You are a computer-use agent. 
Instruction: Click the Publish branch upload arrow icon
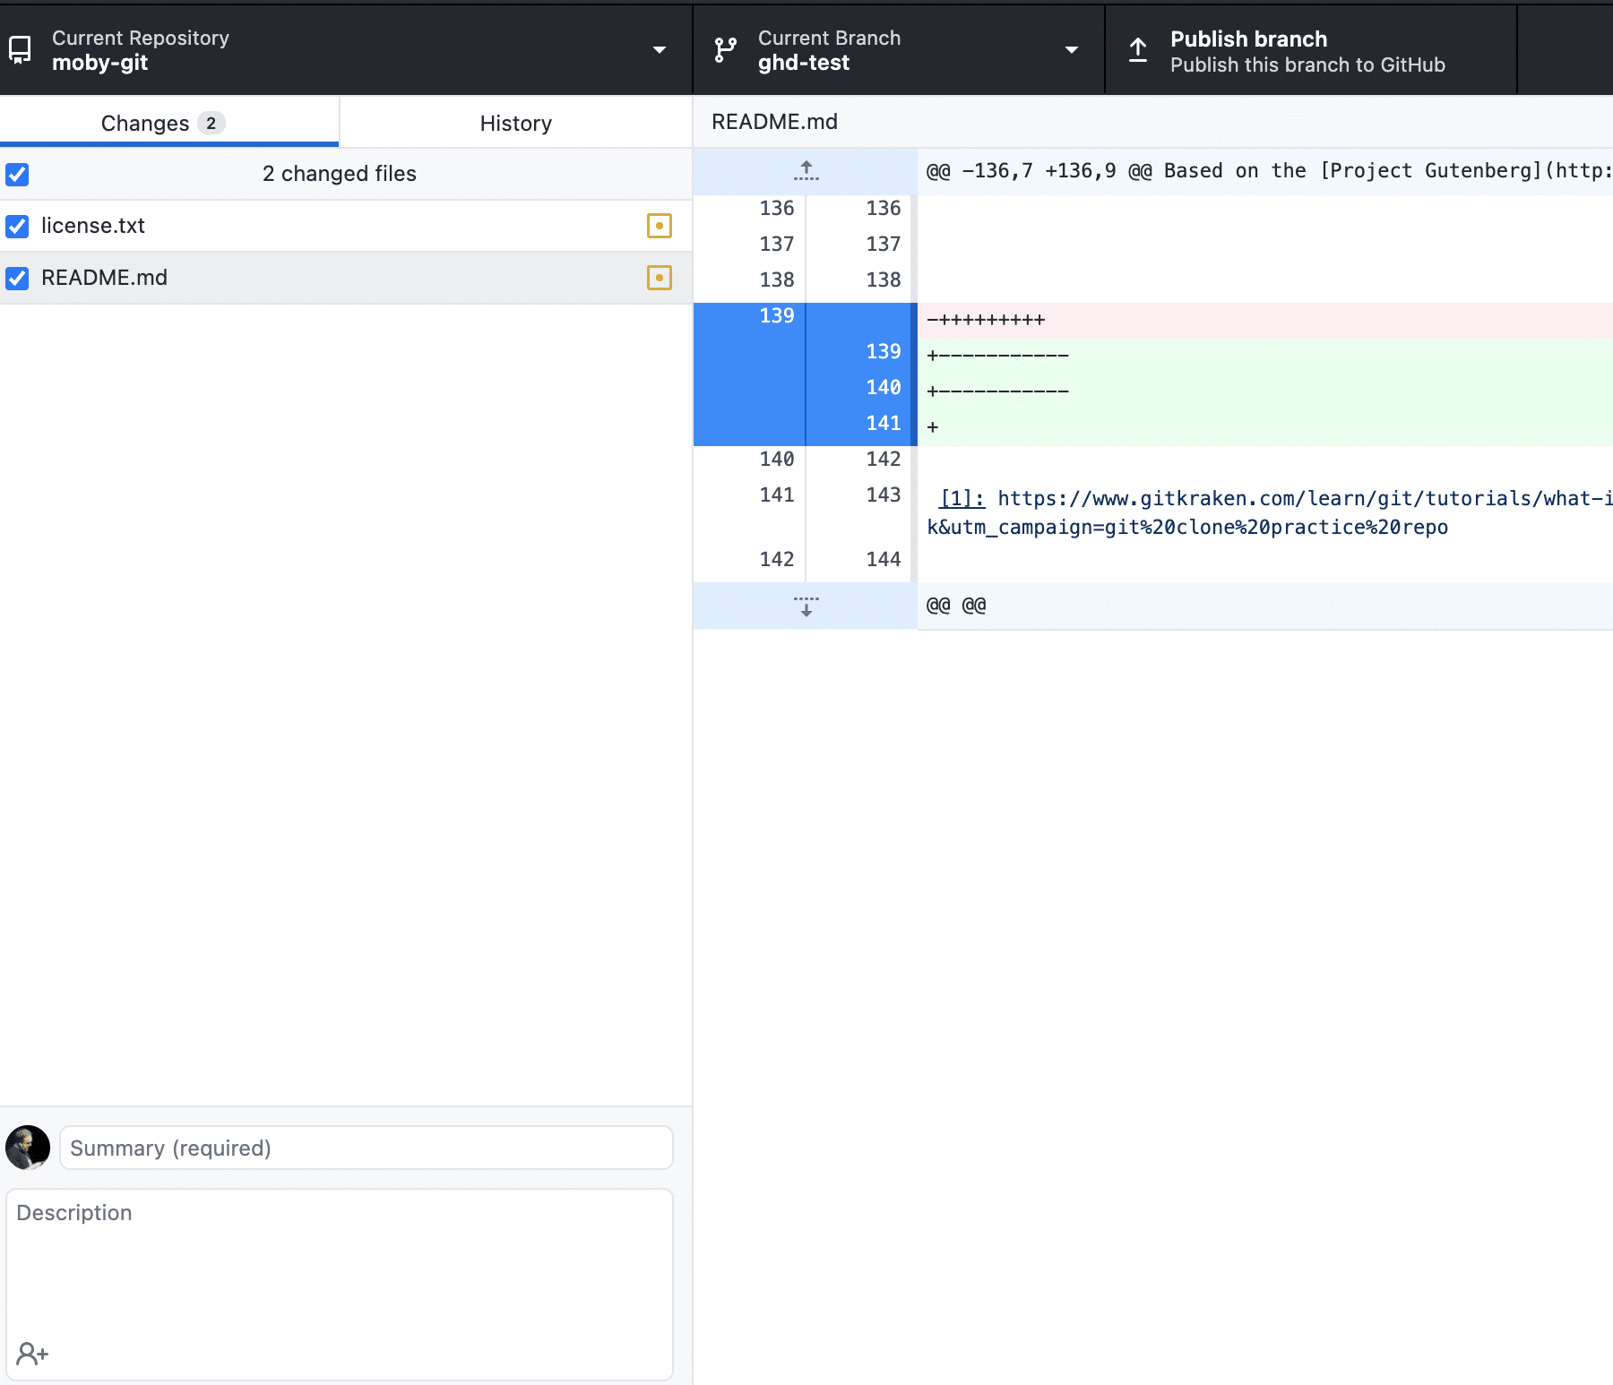pyautogui.click(x=1137, y=49)
